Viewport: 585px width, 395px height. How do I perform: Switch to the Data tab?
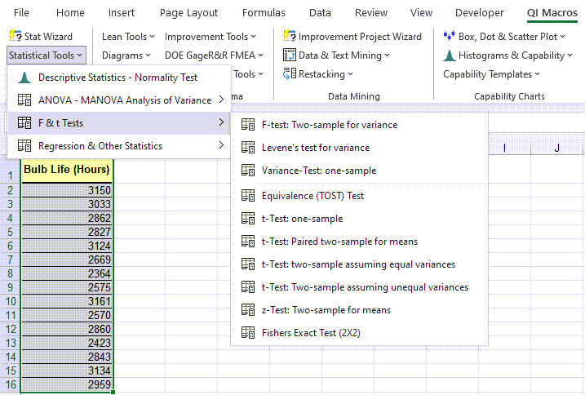tap(320, 13)
